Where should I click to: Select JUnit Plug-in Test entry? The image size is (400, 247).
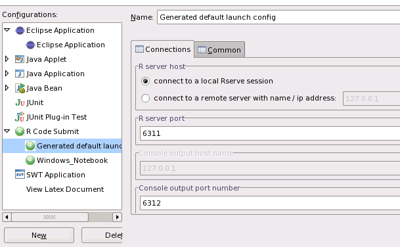click(56, 117)
